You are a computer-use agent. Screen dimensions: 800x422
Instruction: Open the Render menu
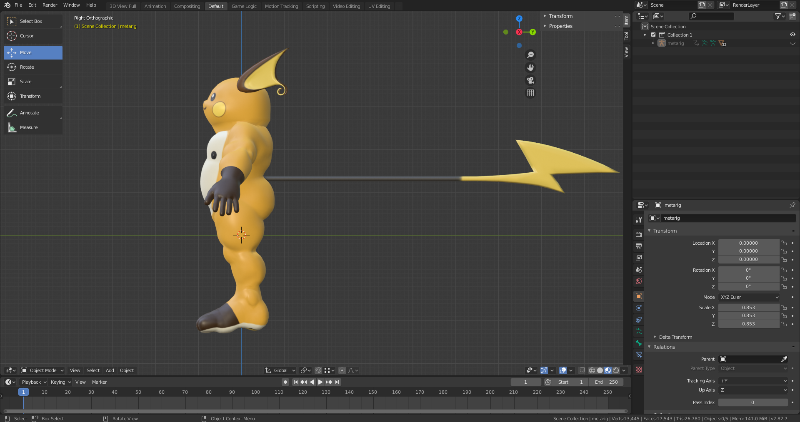pyautogui.click(x=50, y=5)
